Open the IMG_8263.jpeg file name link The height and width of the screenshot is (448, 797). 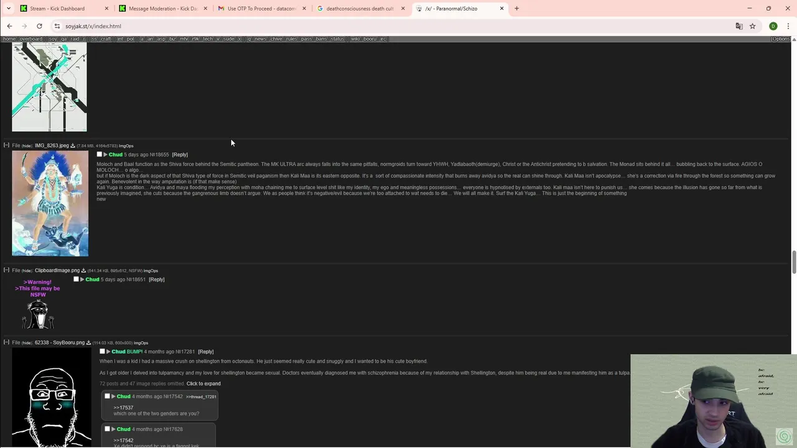point(52,146)
